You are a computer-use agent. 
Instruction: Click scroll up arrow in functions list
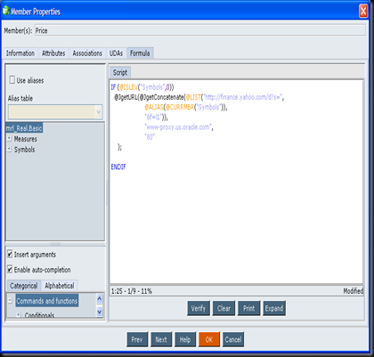[x=99, y=299]
